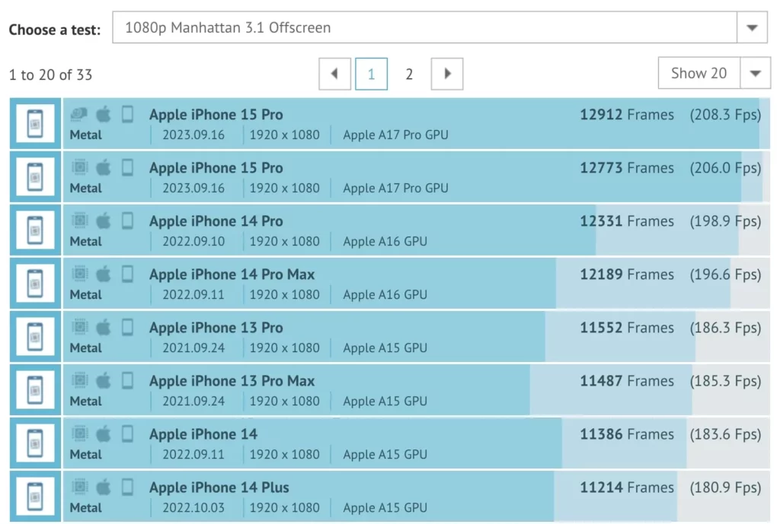780x524 pixels.
Task: Select page 2 of results
Action: [x=409, y=75]
